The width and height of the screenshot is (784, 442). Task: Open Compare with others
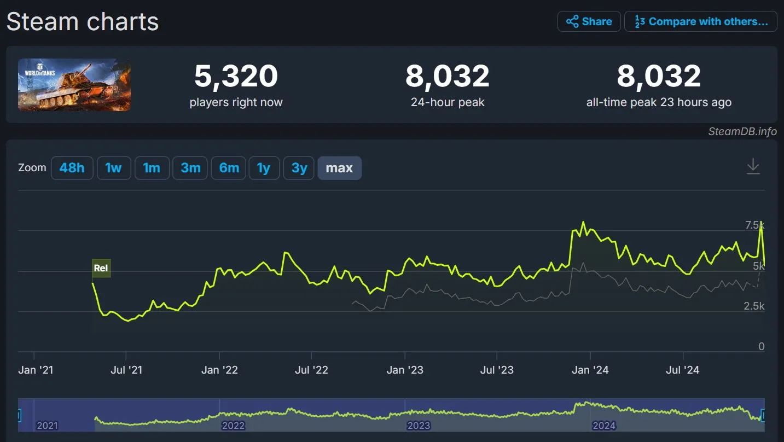[x=700, y=21]
